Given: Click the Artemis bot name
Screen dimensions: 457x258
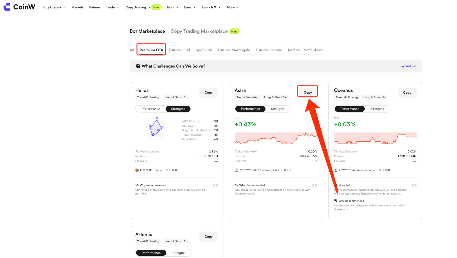Looking at the screenshot, I should [144, 234].
